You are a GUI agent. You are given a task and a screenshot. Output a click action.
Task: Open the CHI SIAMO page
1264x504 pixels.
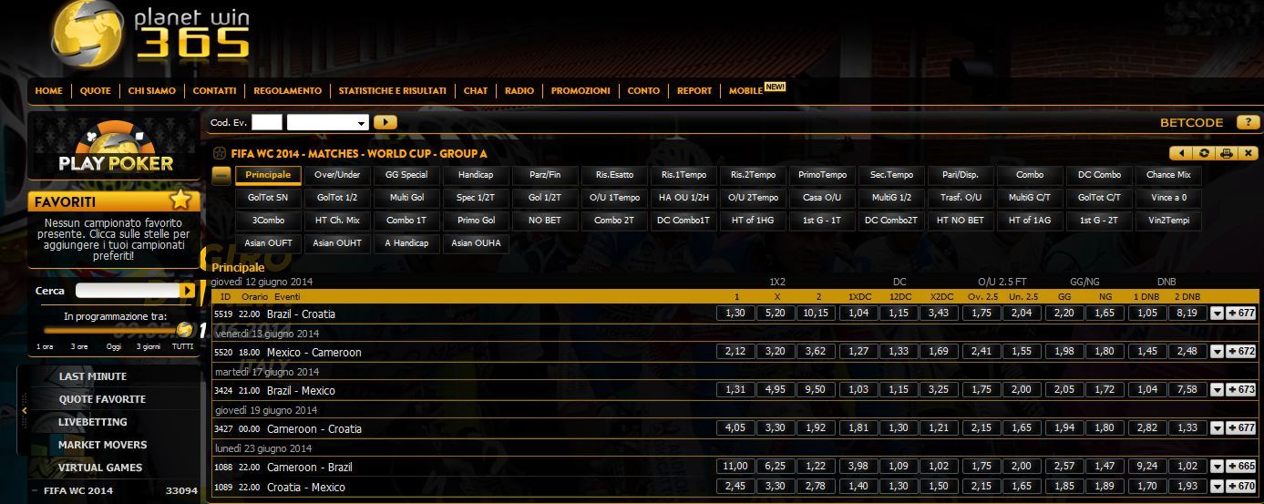click(152, 91)
